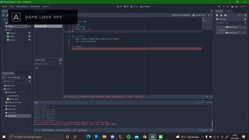Switch to the 2D workspace
Viewport: 249px width, 140px height.
coord(119,7)
